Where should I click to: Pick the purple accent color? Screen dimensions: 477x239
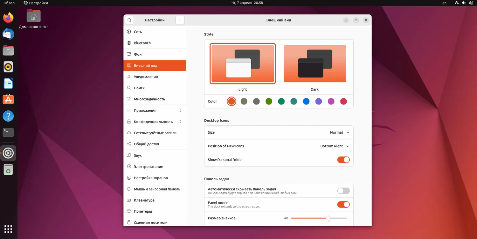[x=319, y=101]
